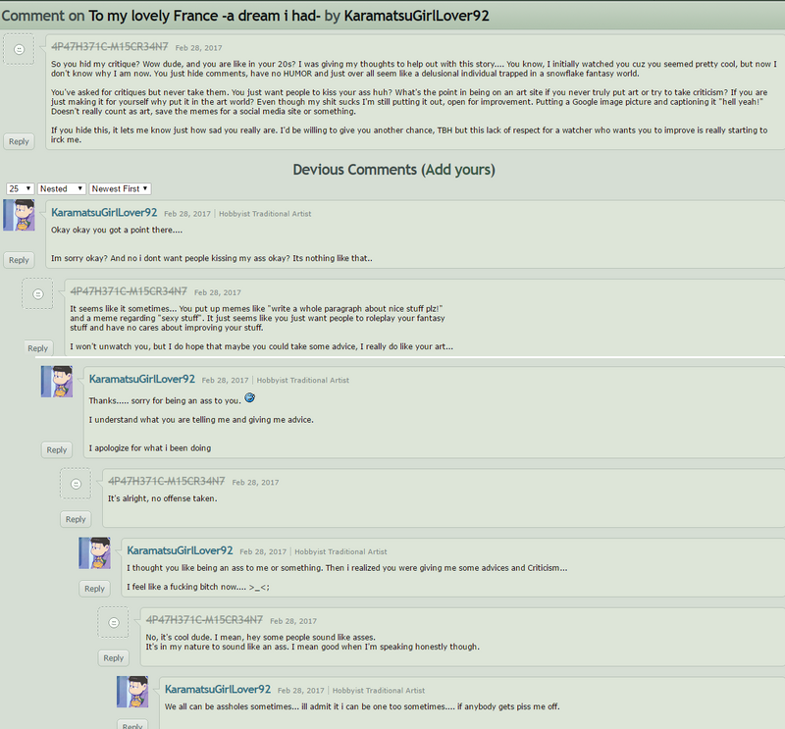Open the 'To my lovely France -a dream i had-' link

(x=205, y=16)
